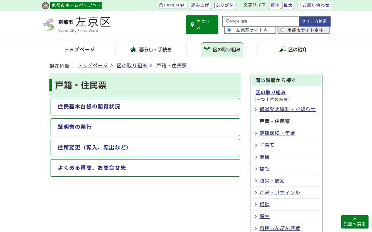Open the 証明書の発行 link

(x=75, y=127)
